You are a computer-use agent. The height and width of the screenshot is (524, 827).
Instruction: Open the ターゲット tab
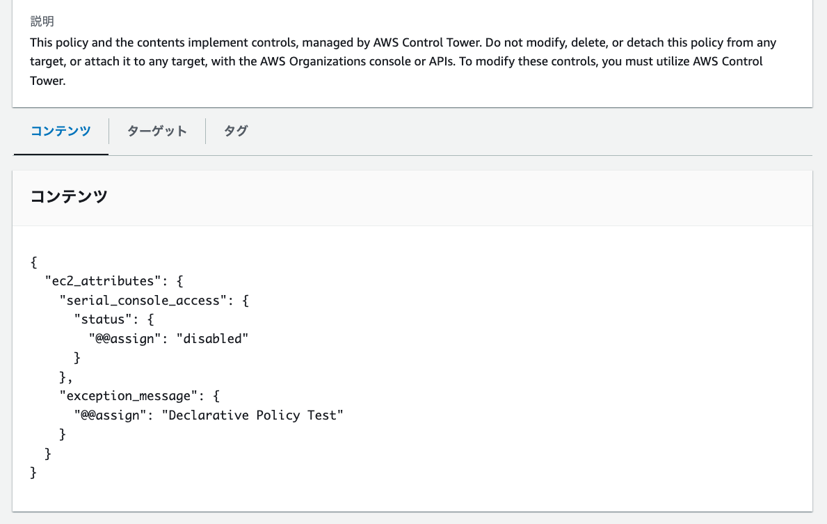157,131
